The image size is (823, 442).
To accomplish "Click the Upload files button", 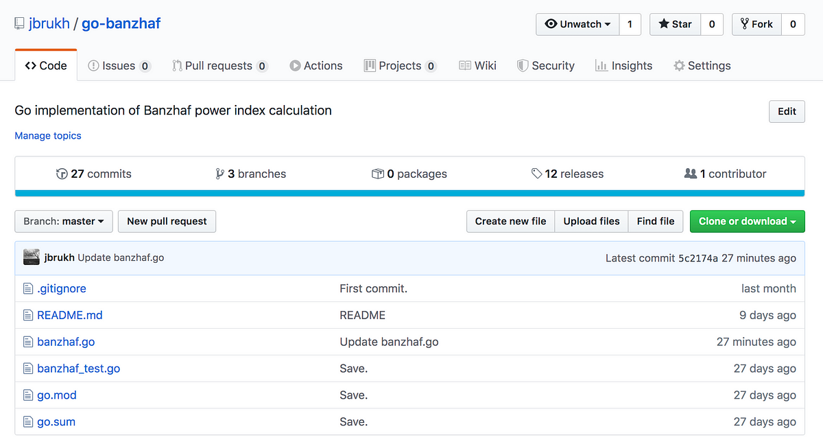I will (592, 221).
